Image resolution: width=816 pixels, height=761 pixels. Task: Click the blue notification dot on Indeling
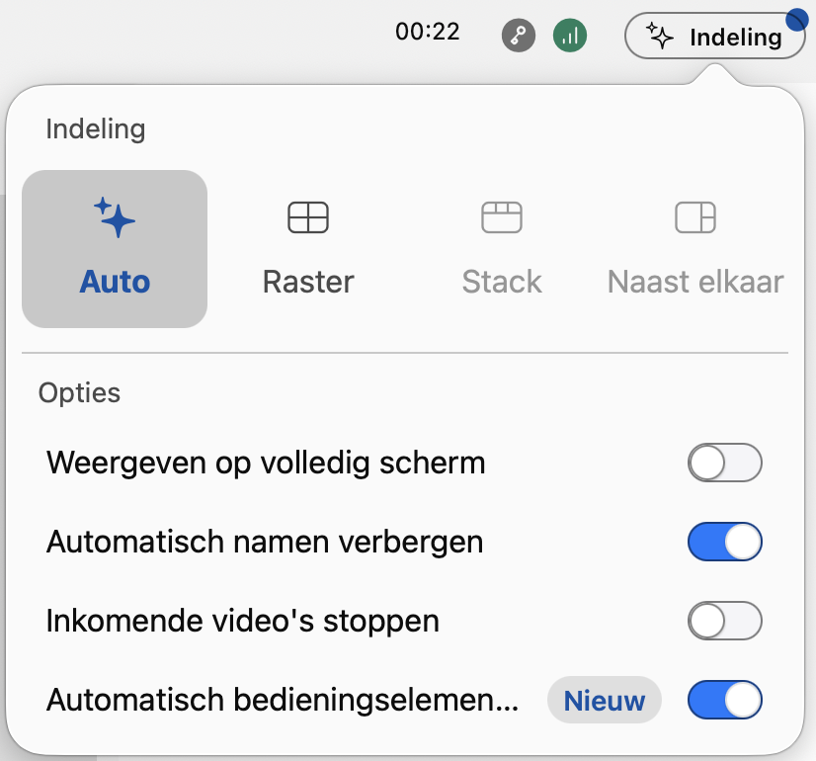796,20
